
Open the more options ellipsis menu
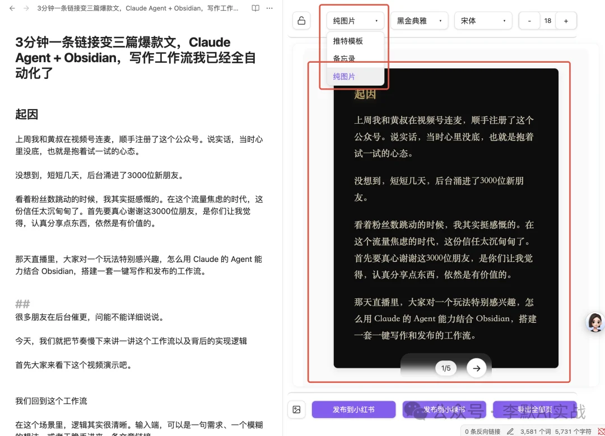point(269,8)
